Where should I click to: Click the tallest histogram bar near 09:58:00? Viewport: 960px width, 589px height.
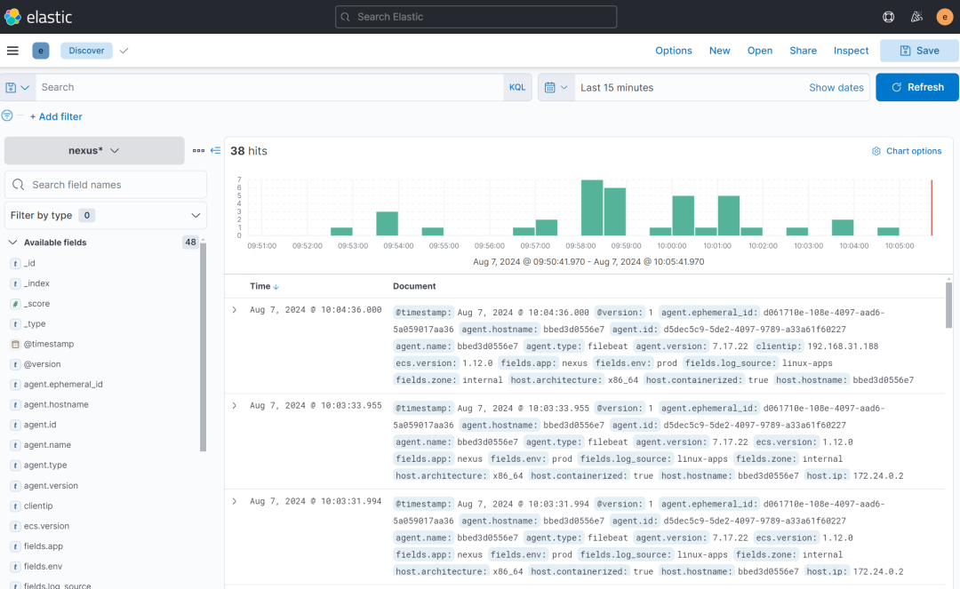[x=592, y=208]
